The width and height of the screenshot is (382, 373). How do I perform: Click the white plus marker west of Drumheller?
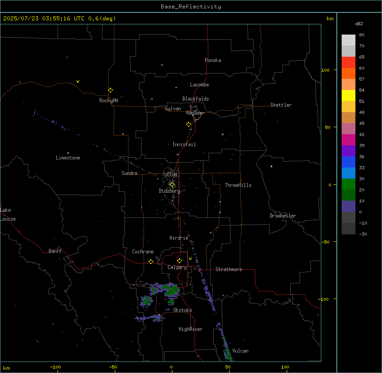(x=271, y=166)
